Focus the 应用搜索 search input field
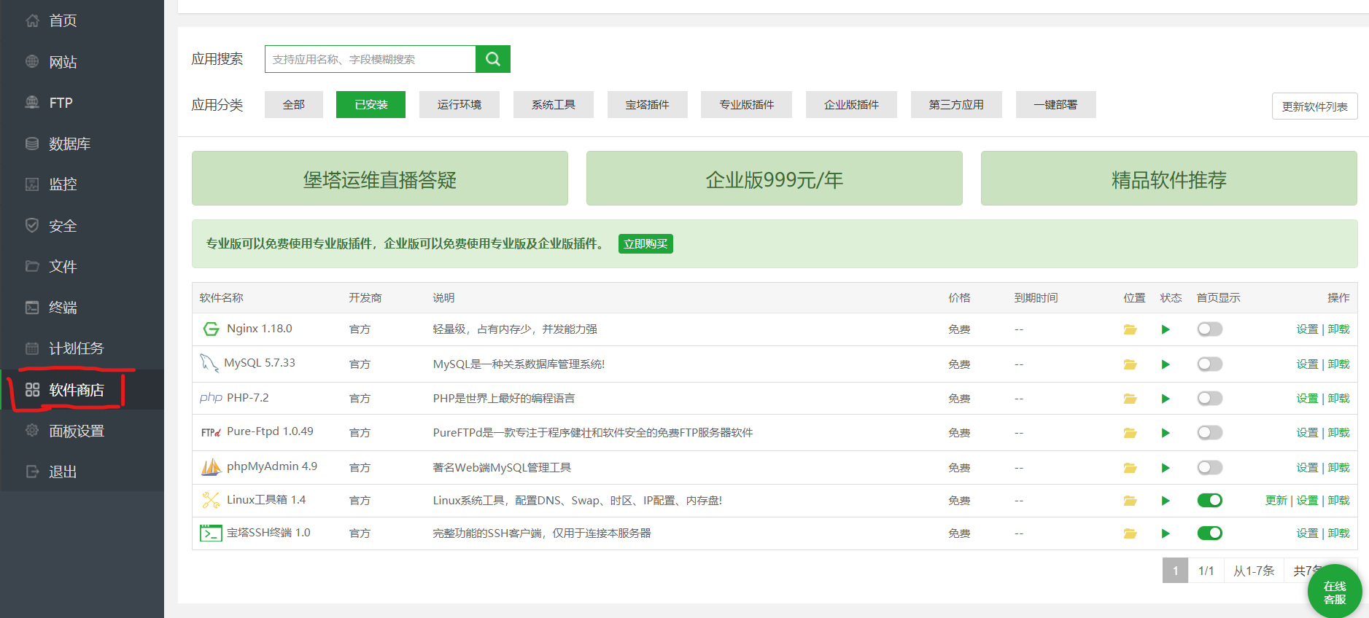This screenshot has width=1369, height=618. [371, 59]
